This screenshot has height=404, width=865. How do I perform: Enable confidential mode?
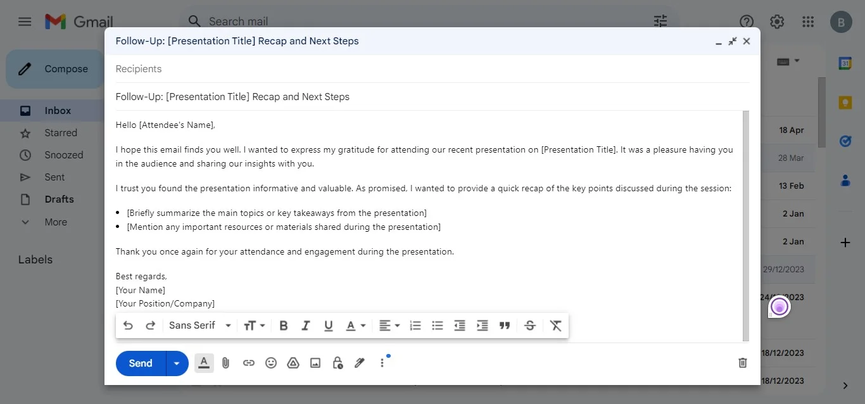[337, 363]
